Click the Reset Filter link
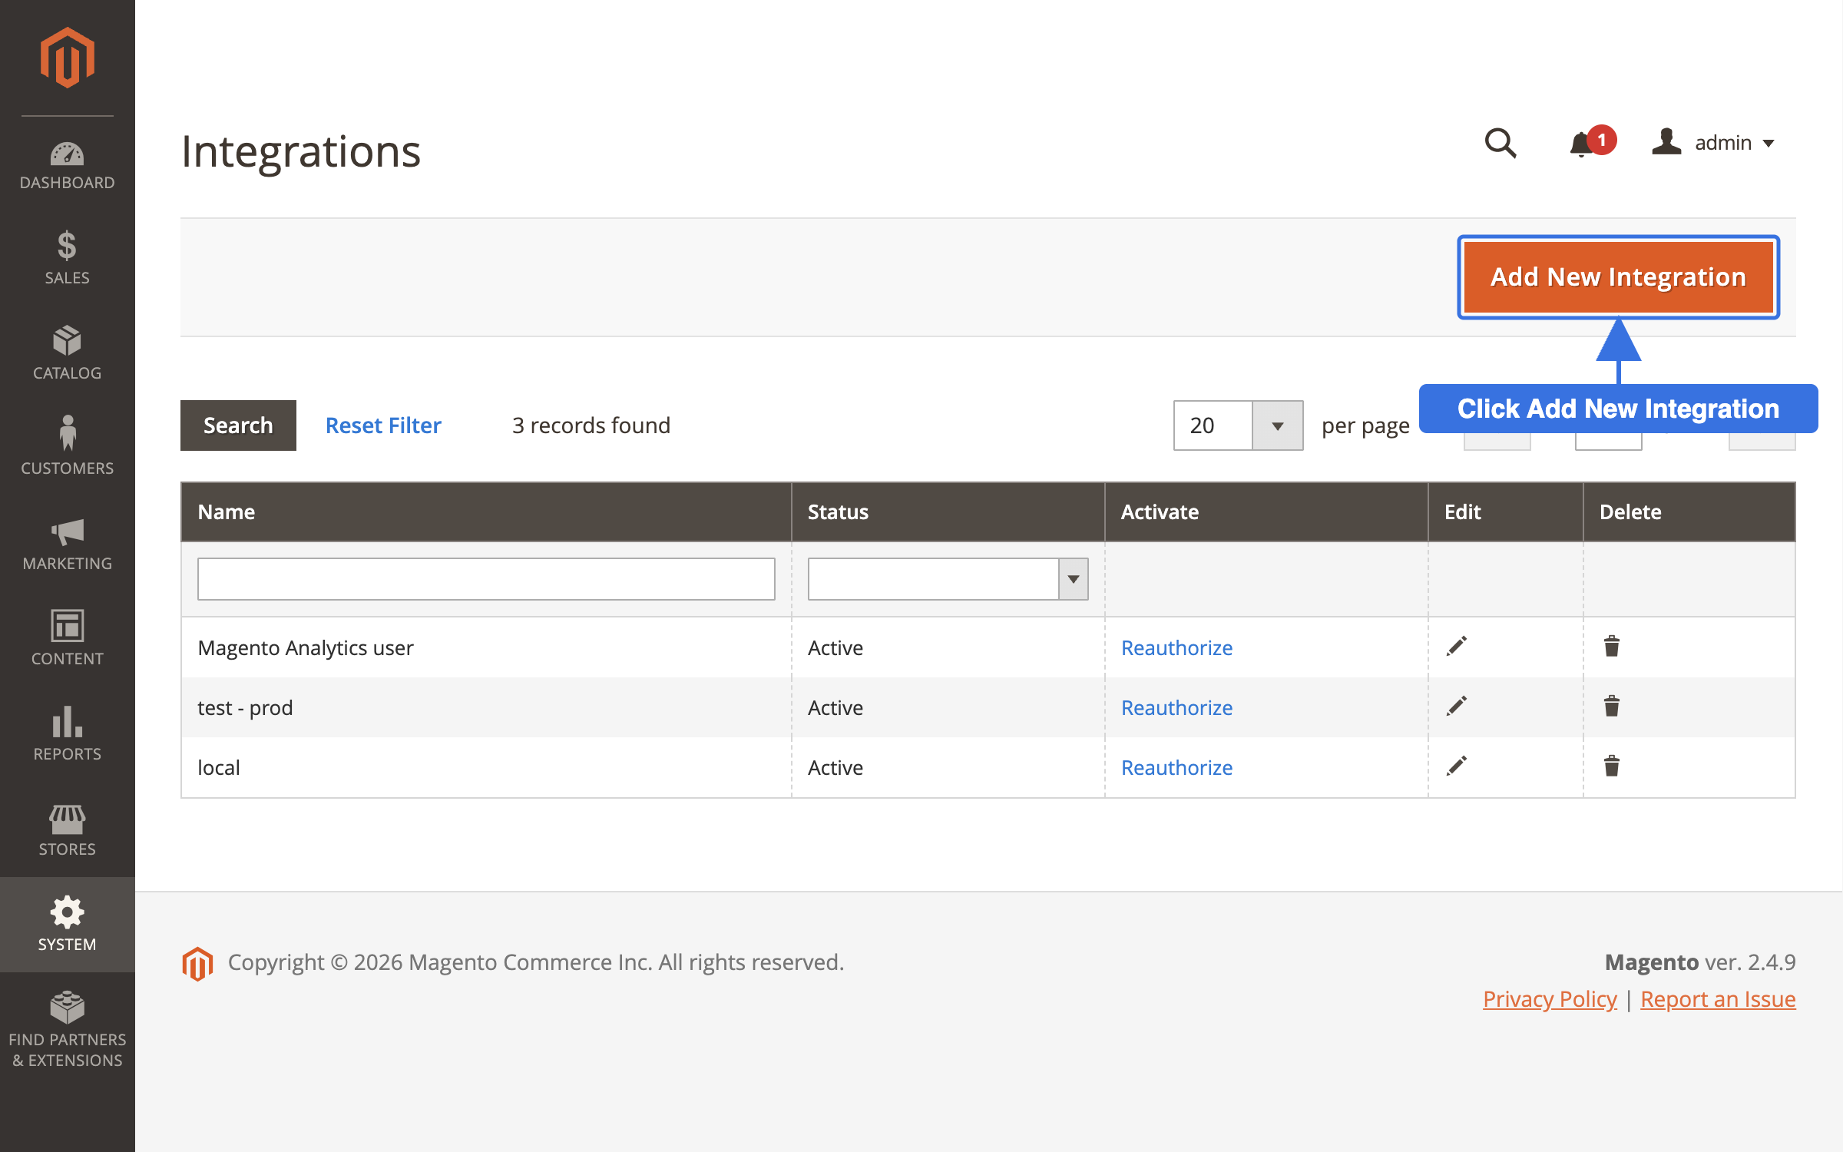The image size is (1843, 1152). tap(383, 425)
